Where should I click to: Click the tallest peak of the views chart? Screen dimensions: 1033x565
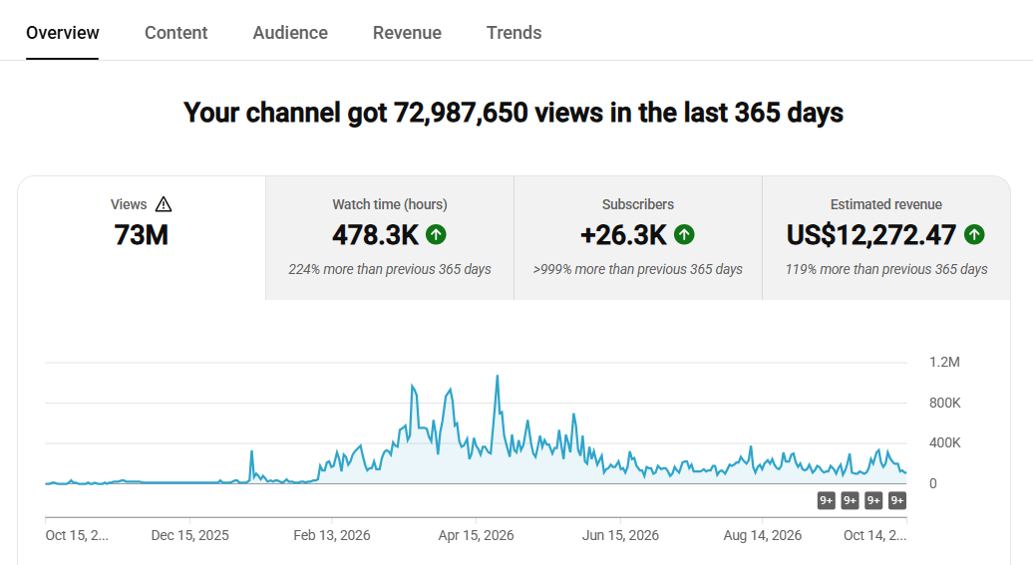[x=498, y=377]
